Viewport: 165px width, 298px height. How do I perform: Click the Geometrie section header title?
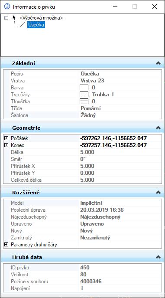pos(26,128)
